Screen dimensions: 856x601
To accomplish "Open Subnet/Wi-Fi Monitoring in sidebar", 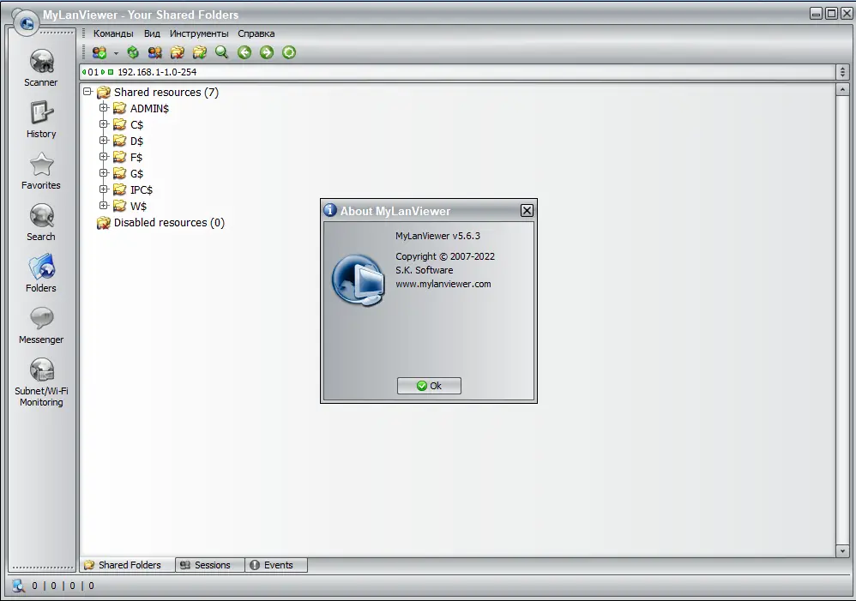I will pos(41,382).
